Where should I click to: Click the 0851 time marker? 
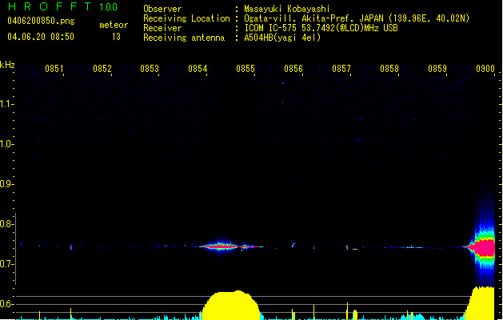pos(54,69)
